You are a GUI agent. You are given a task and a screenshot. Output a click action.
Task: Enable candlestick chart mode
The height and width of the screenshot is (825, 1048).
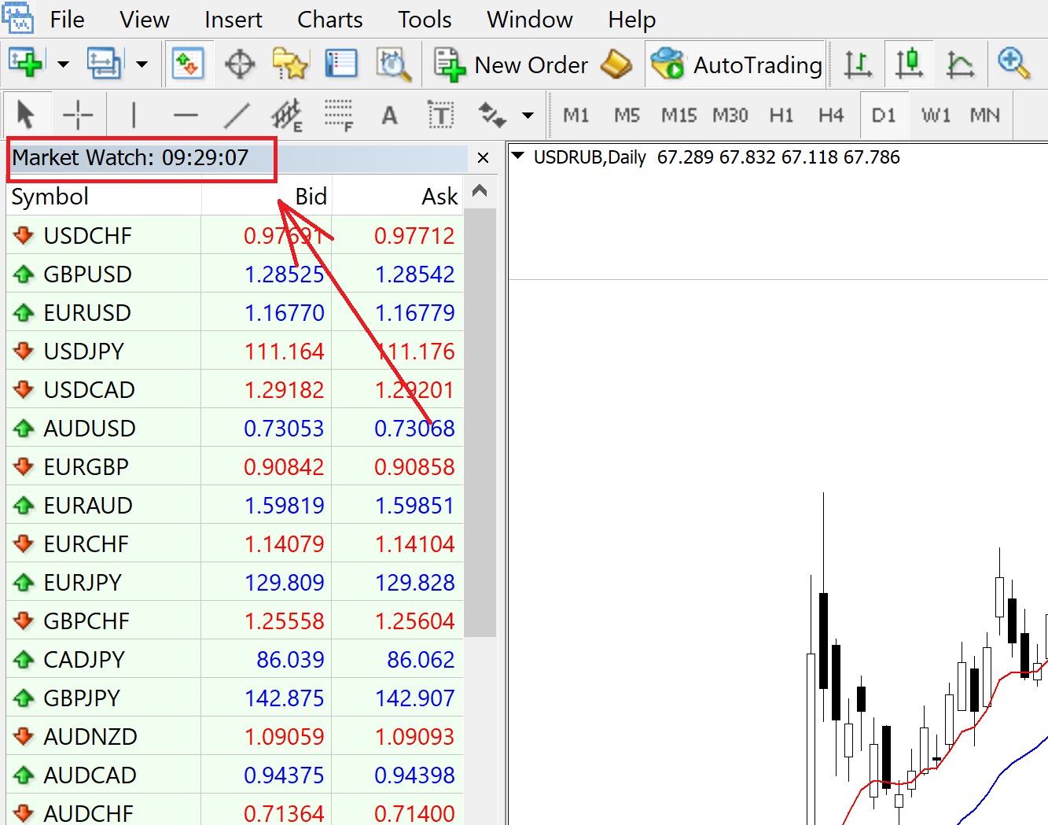[x=910, y=64]
